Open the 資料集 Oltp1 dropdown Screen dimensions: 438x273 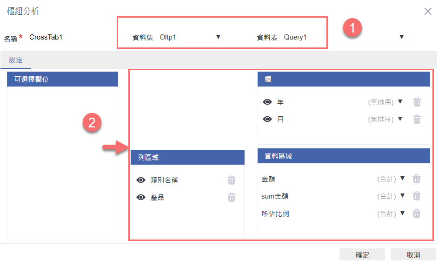pos(218,37)
